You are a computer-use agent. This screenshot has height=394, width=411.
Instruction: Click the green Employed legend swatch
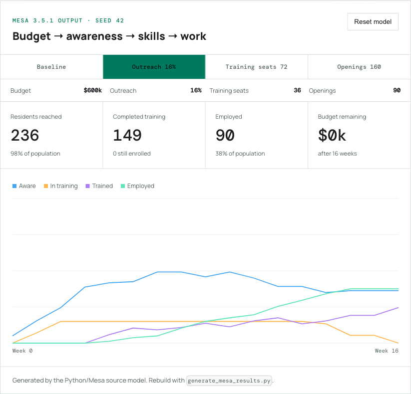(x=123, y=186)
